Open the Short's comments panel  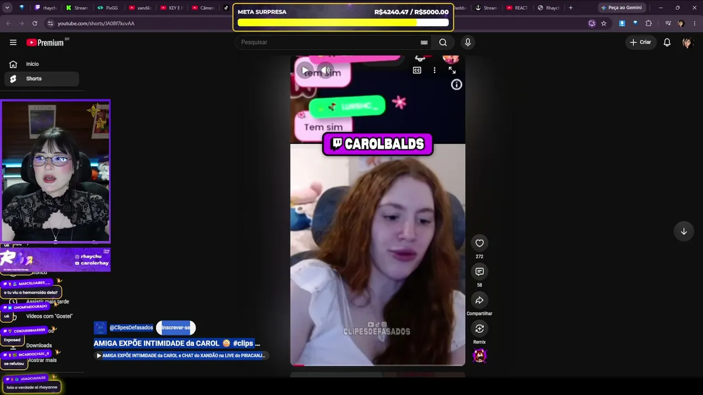click(x=479, y=272)
